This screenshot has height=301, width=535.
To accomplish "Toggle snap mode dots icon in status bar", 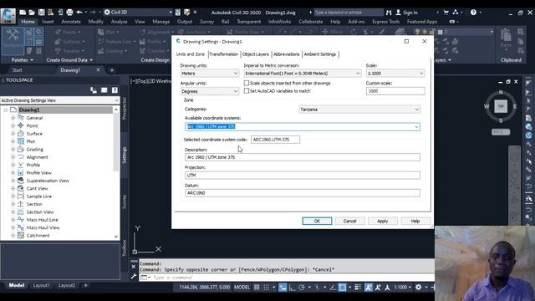I will (267, 288).
